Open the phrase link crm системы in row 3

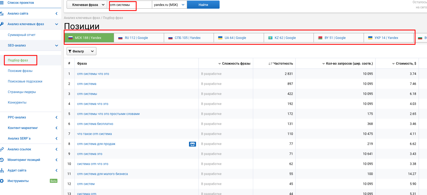(87, 94)
